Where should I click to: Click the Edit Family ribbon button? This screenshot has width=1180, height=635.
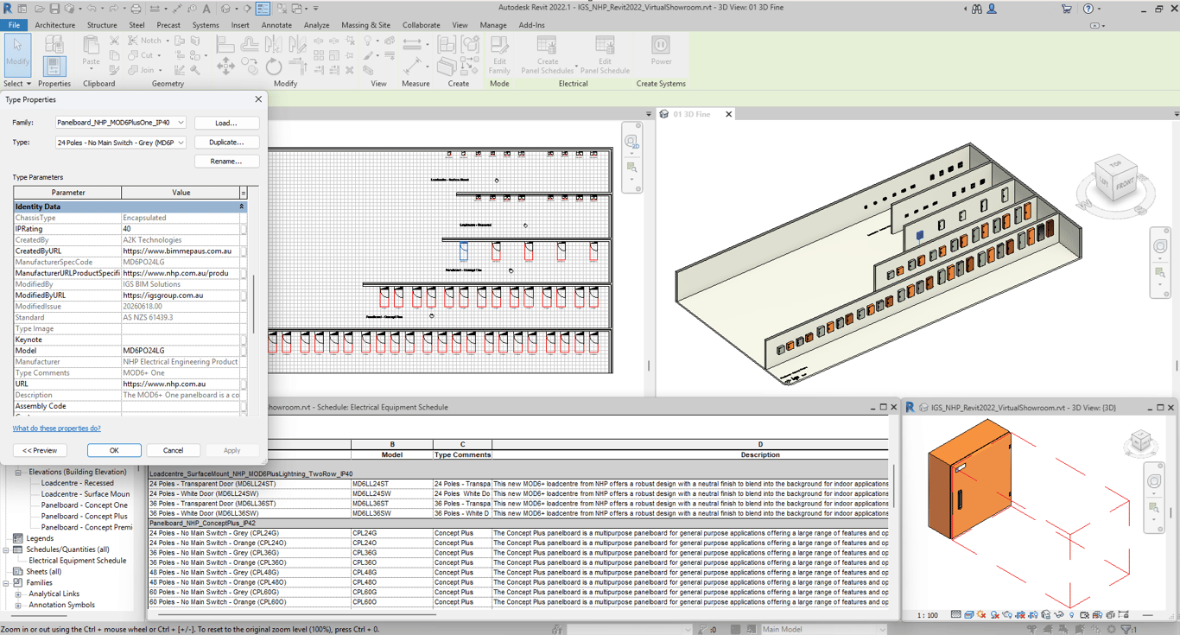pyautogui.click(x=499, y=54)
